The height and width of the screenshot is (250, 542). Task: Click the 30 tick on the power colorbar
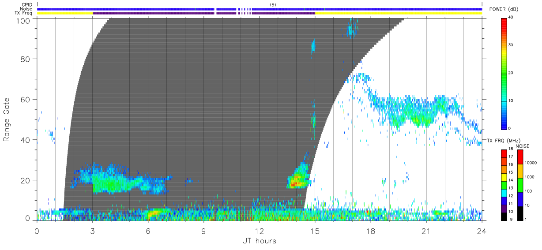(x=512, y=45)
